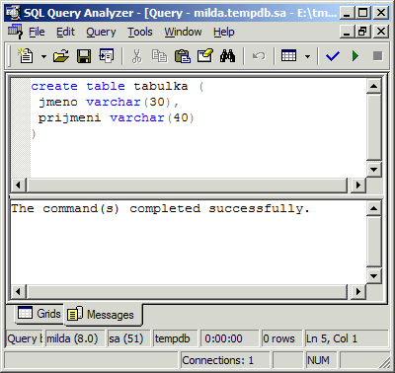395x373 pixels.
Task: Select the Messages tab
Action: 104,315
